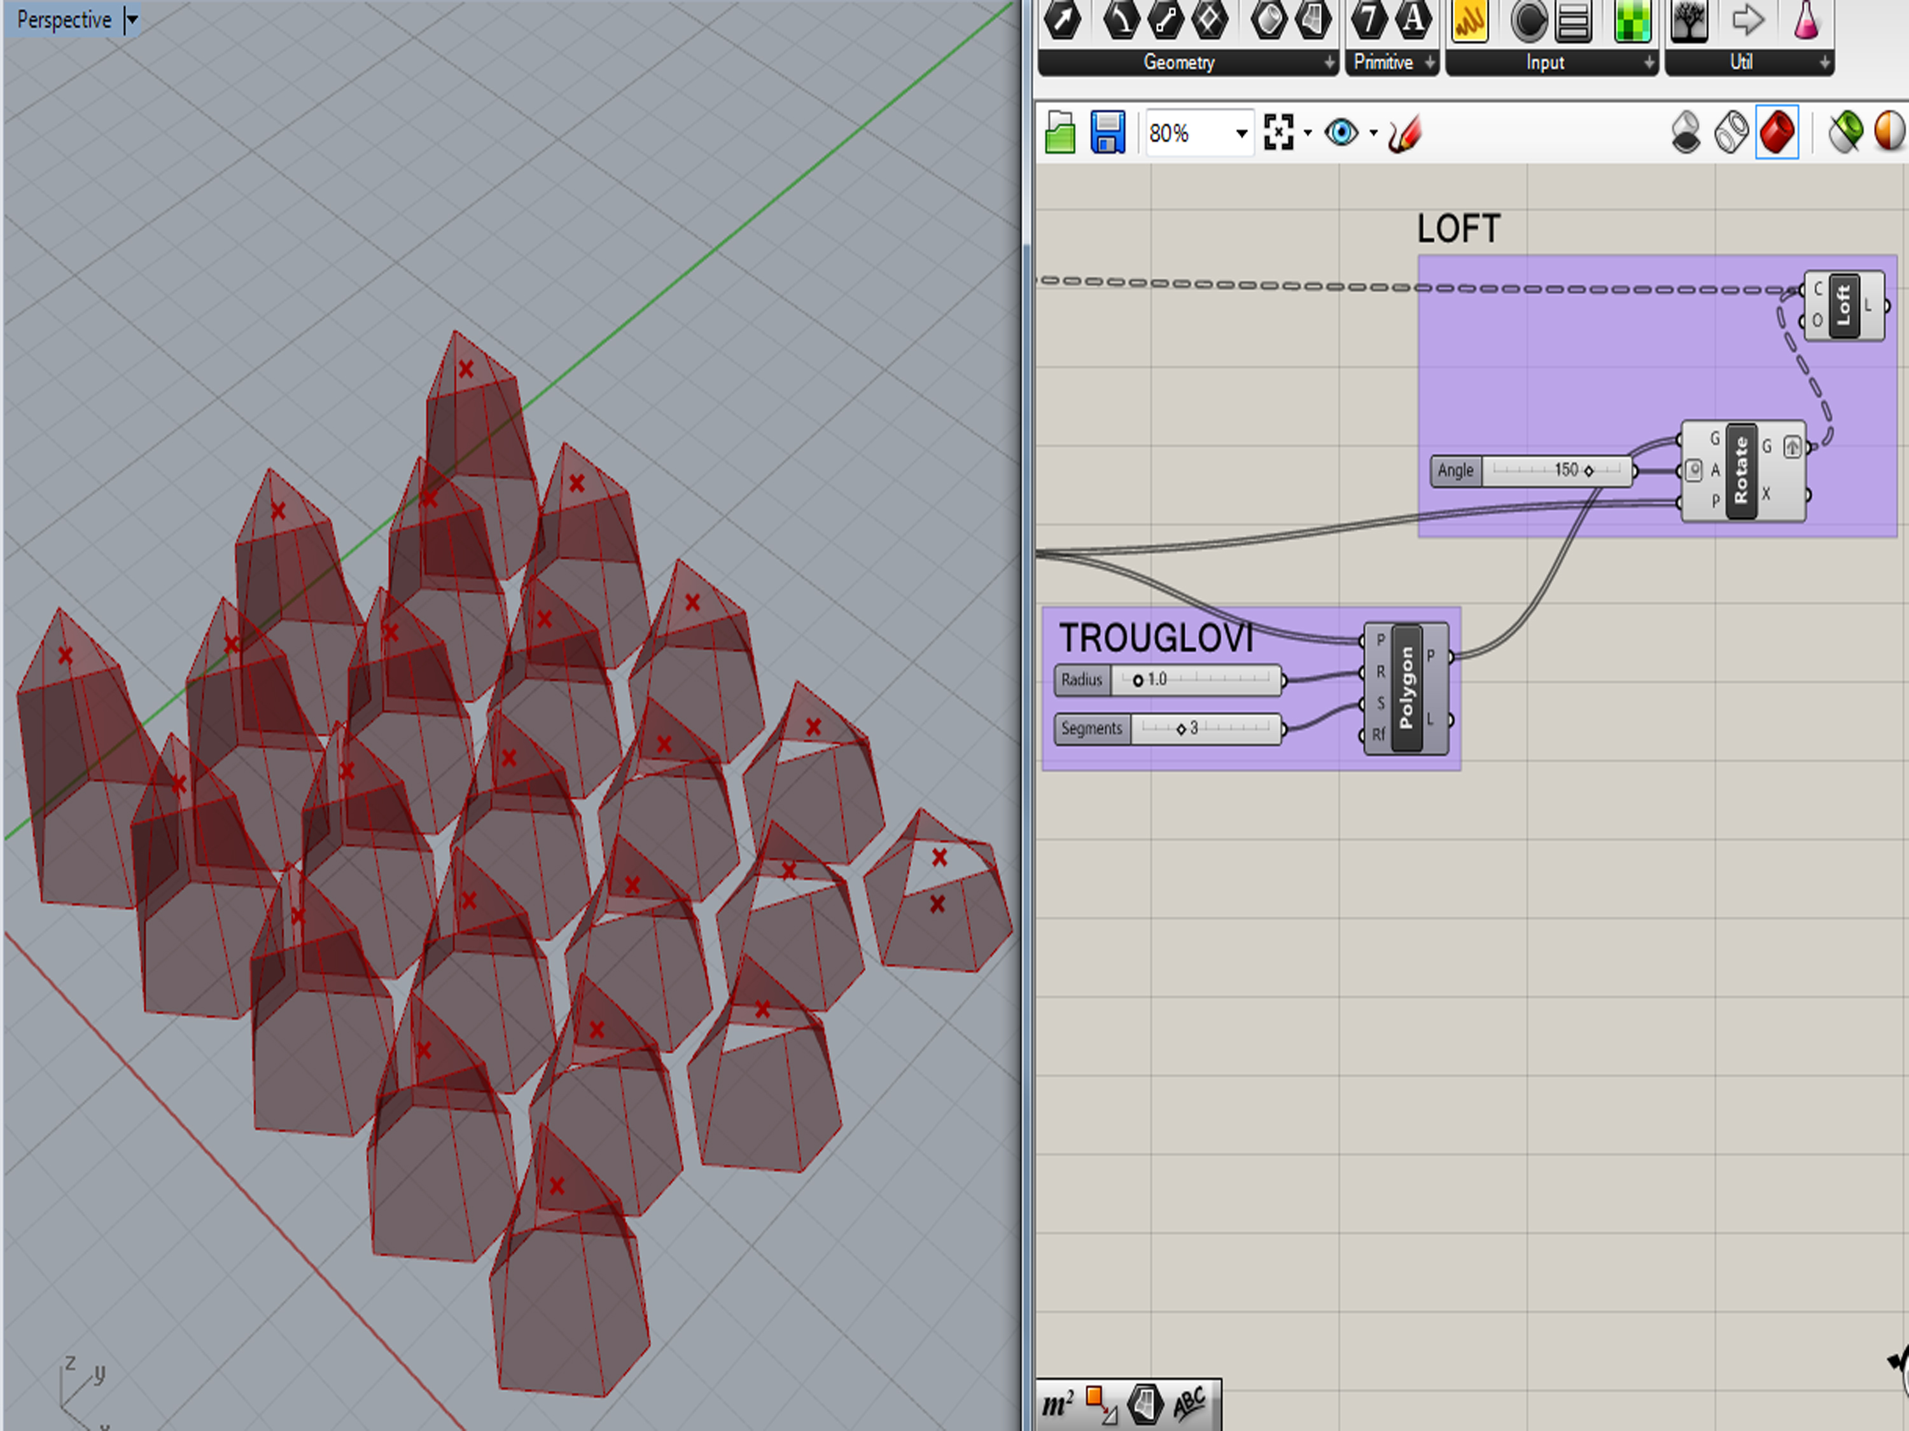Select the green gradient Input icon
Viewport: 1909px width, 1431px height.
coord(1632,21)
